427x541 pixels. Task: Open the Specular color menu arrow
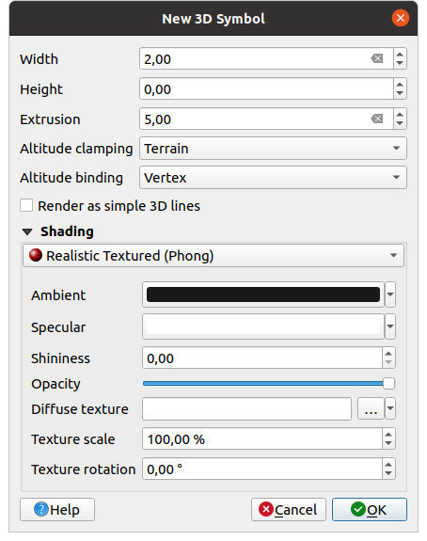(390, 326)
